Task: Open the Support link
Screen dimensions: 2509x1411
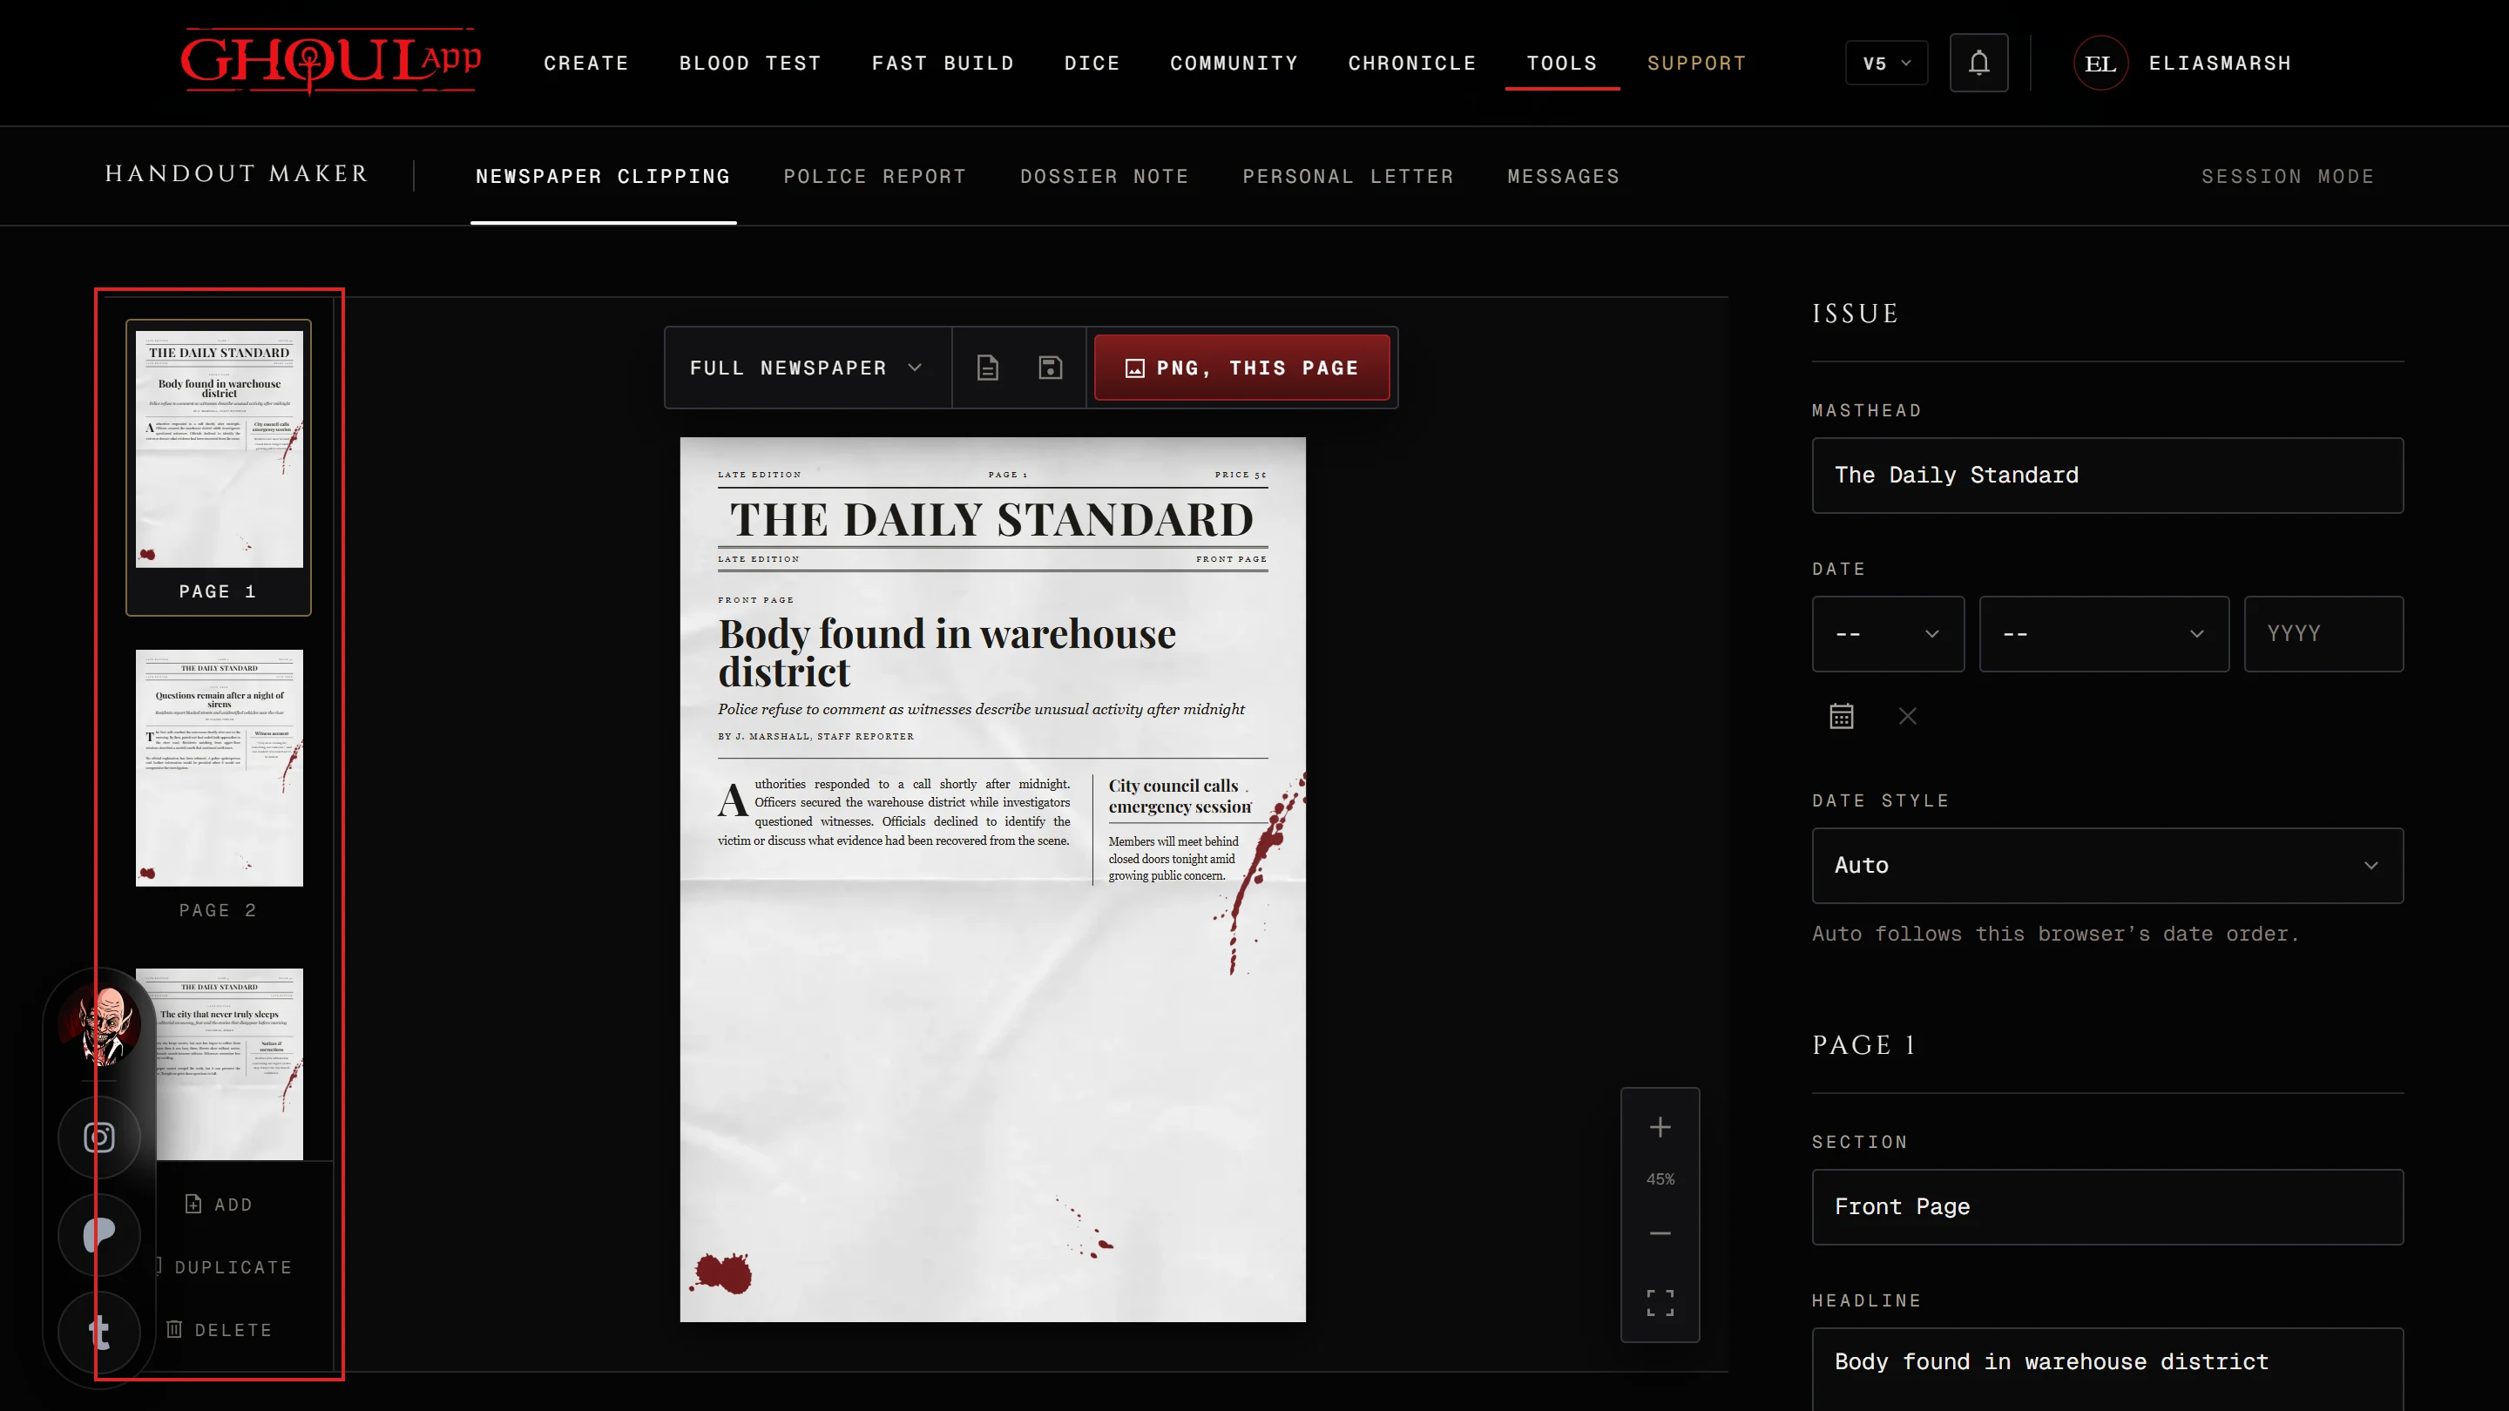Action: click(x=1695, y=64)
